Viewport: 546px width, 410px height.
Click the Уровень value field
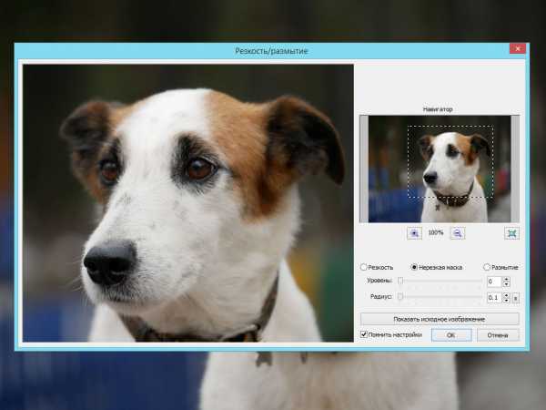[494, 282]
